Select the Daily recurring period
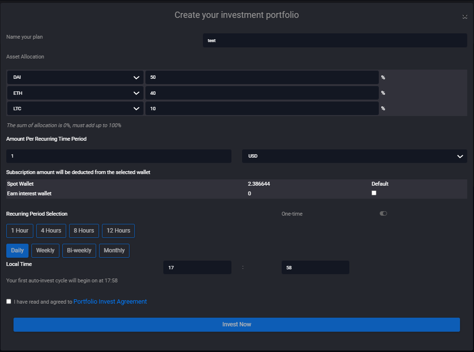 coord(17,250)
